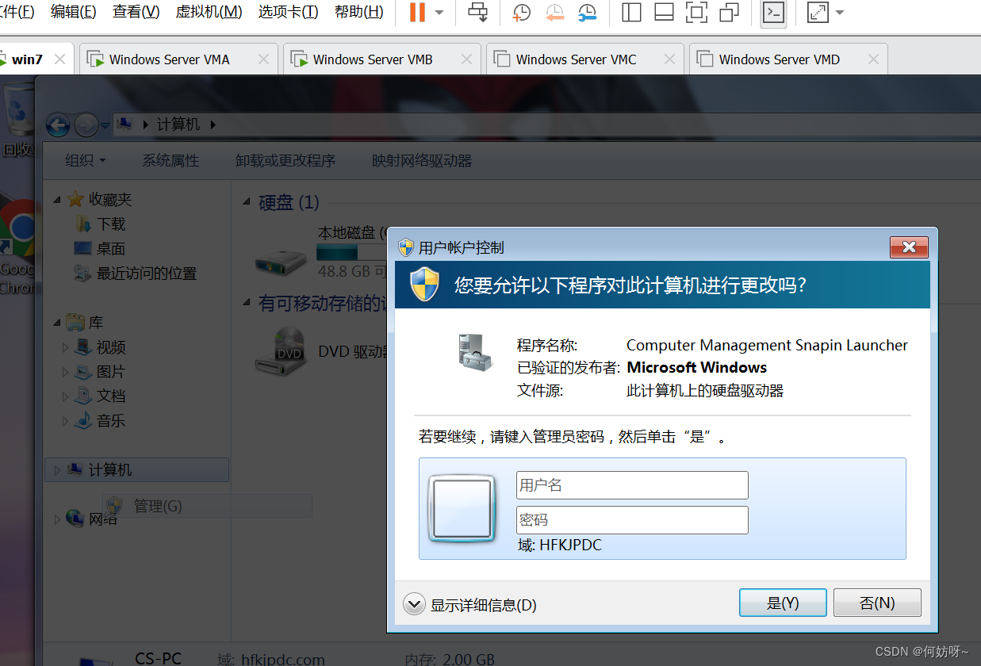The width and height of the screenshot is (981, 666).
Task: Click the stretch guest display icon
Action: click(x=818, y=13)
